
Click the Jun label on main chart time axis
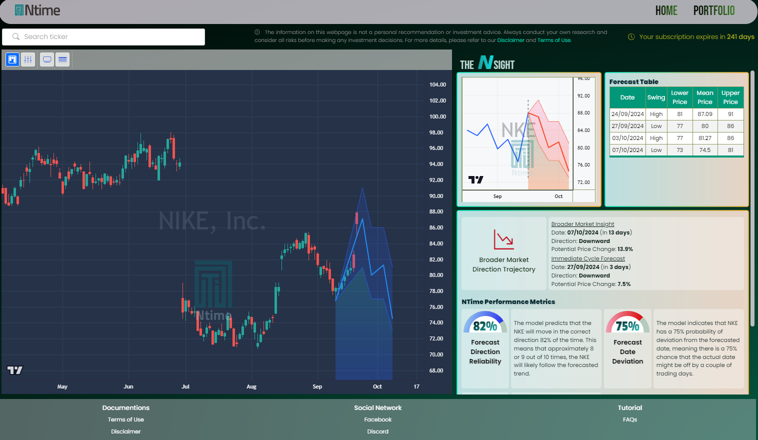(128, 386)
